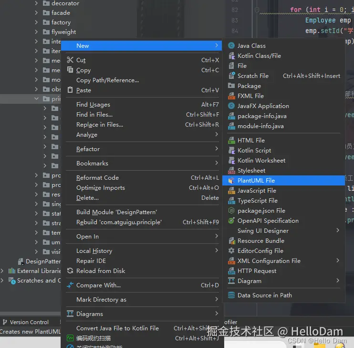Viewport: 354px width, 348px height.
Task: Click the Copy icon in the context menu
Action: point(70,70)
